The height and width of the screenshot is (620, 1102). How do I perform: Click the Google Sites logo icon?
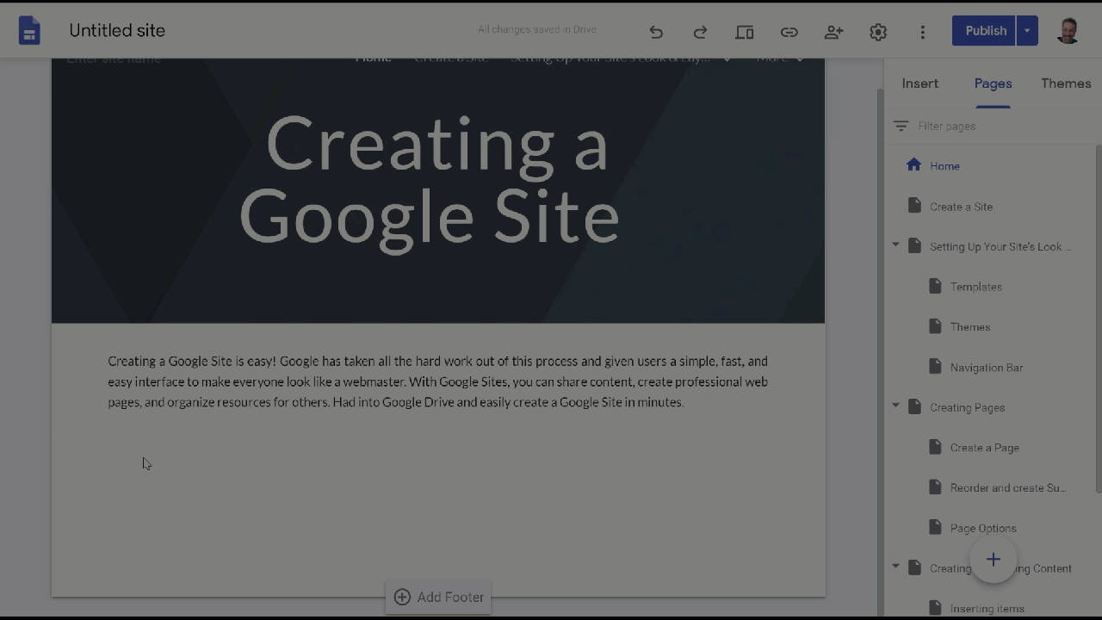click(29, 31)
